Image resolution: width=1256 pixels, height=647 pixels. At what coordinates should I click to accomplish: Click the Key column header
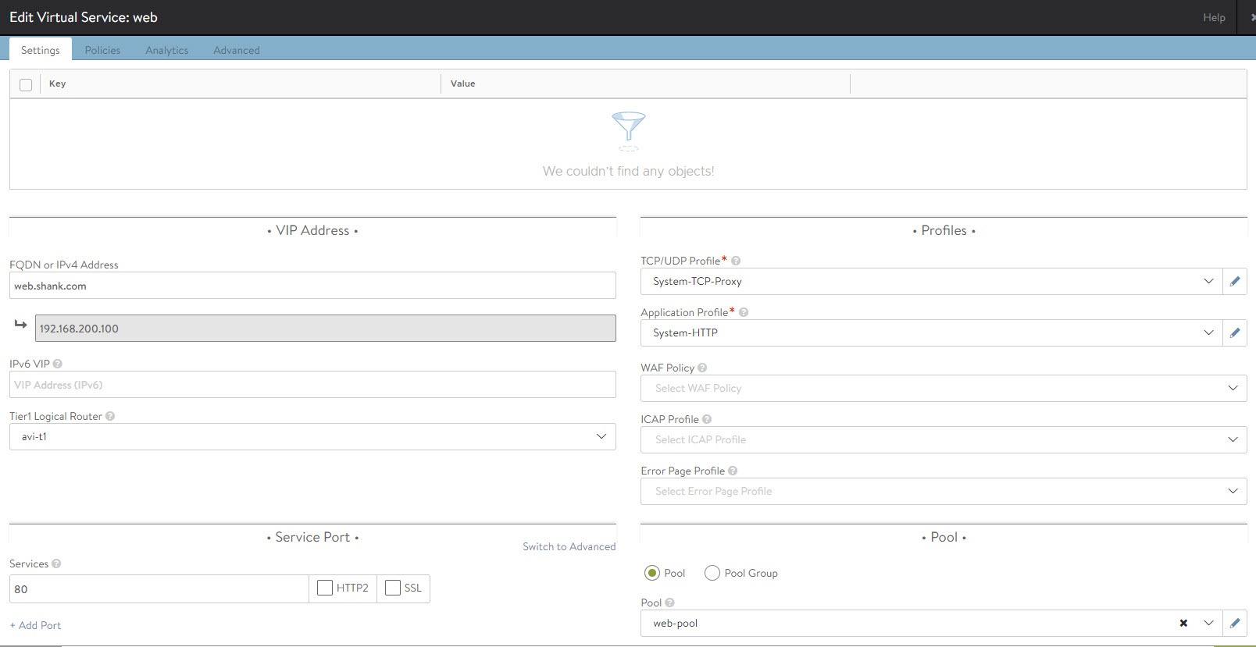[x=57, y=84]
